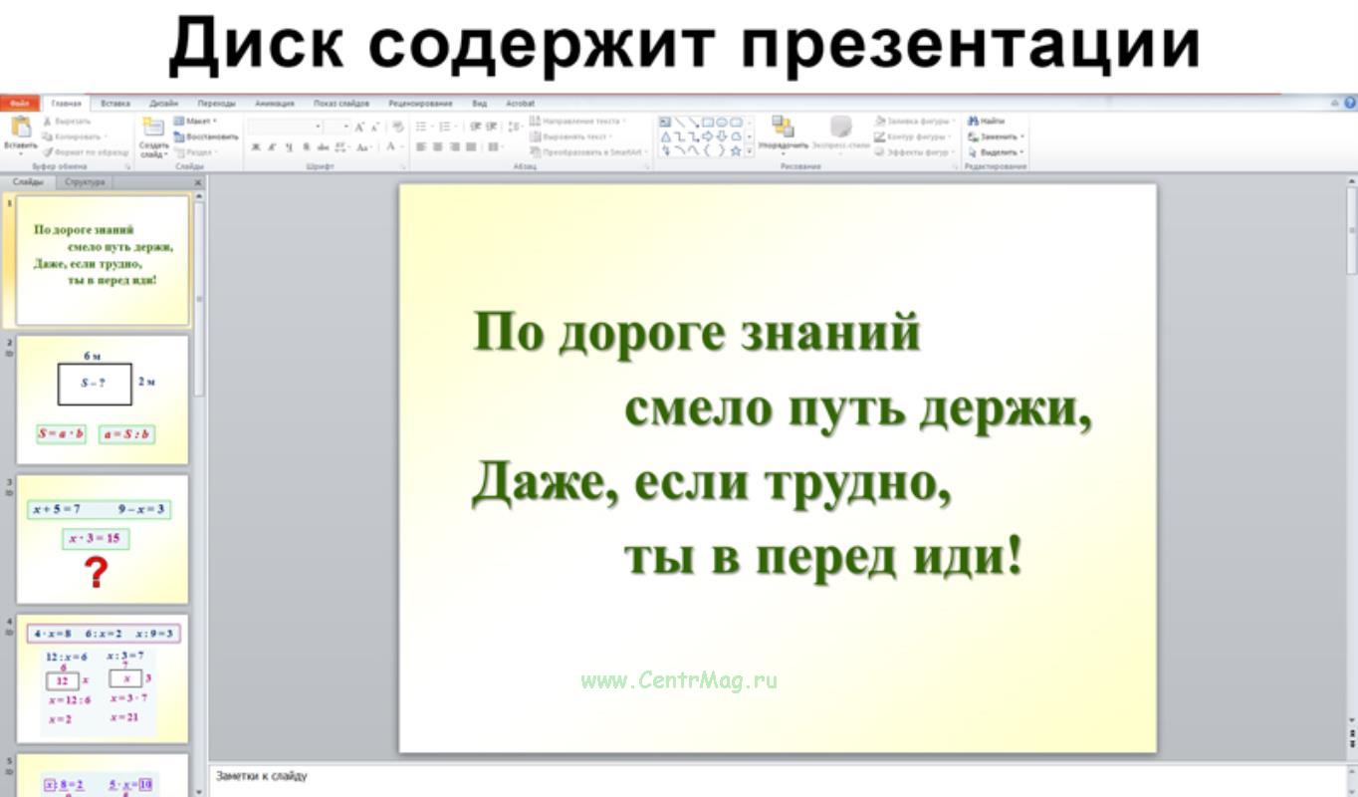
Task: Open the character spacing AV dropdown
Action: pos(341,146)
